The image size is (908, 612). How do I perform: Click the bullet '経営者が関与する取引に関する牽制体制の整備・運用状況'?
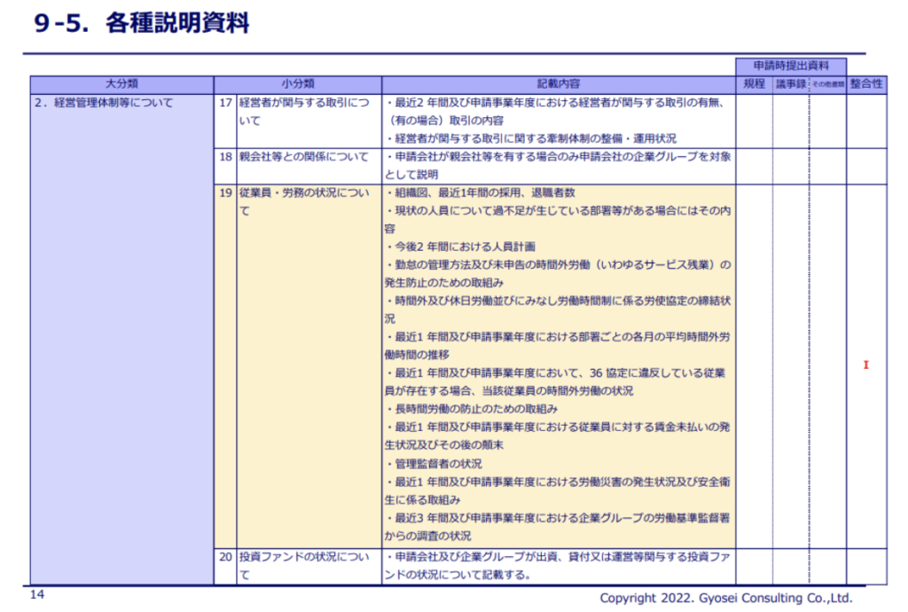(x=531, y=139)
